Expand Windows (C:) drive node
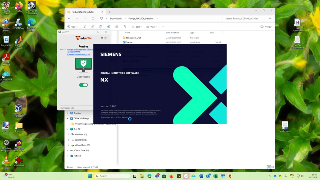The width and height of the screenshot is (320, 180). click(x=69, y=134)
